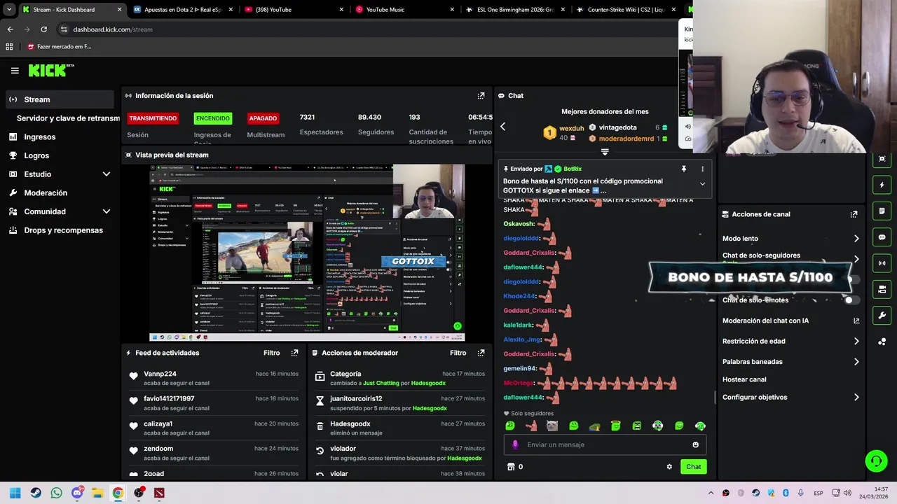The height and width of the screenshot is (504, 897).
Task: Click the green Chat send button
Action: click(693, 467)
